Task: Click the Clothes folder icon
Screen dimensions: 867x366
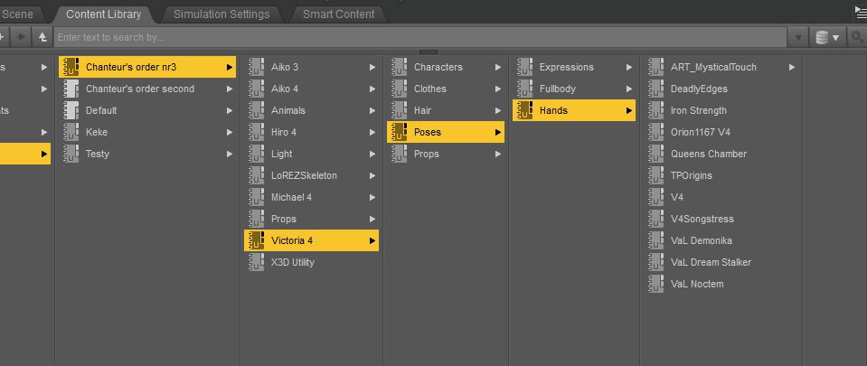Action: [x=400, y=89]
